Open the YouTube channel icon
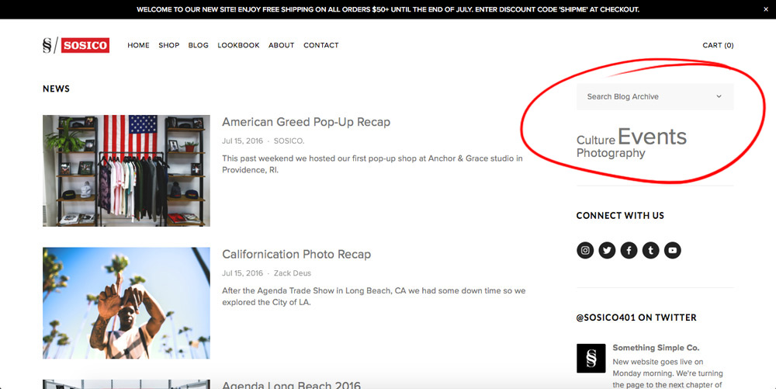Viewport: 776px width, 389px height. pyautogui.click(x=672, y=250)
